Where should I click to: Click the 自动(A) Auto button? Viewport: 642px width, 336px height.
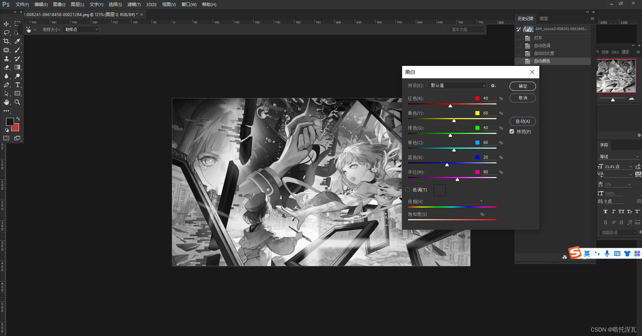[523, 121]
